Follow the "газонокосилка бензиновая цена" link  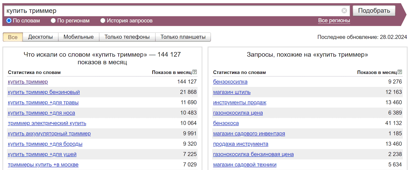coord(253,154)
